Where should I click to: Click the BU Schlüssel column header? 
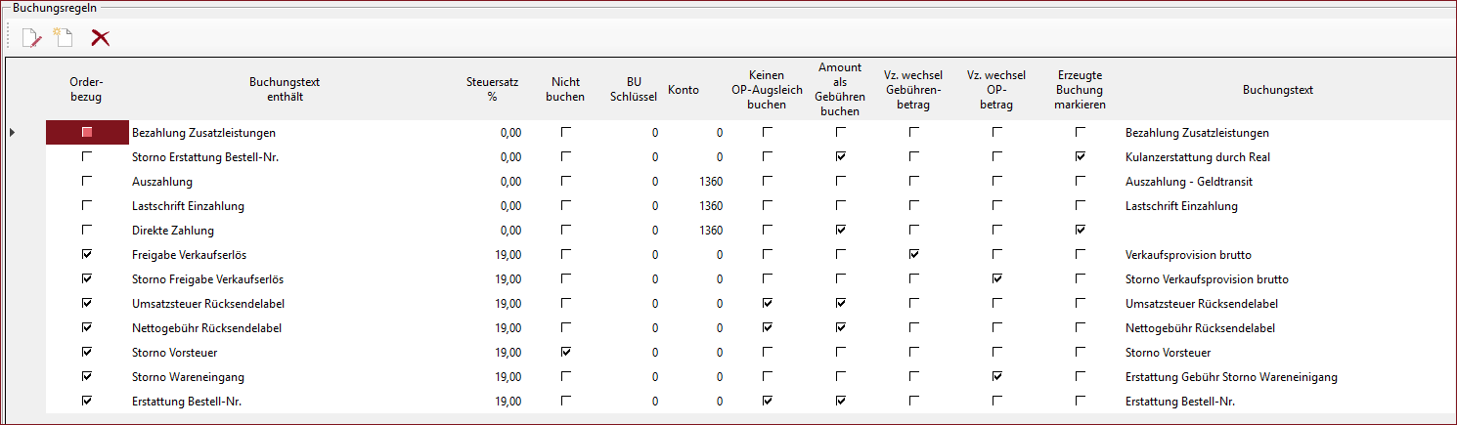(634, 90)
